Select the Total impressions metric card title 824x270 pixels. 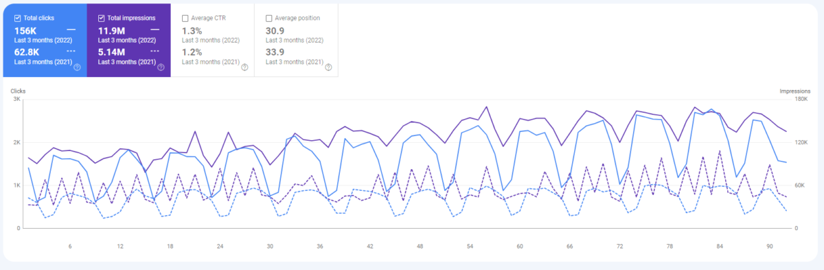(132, 18)
